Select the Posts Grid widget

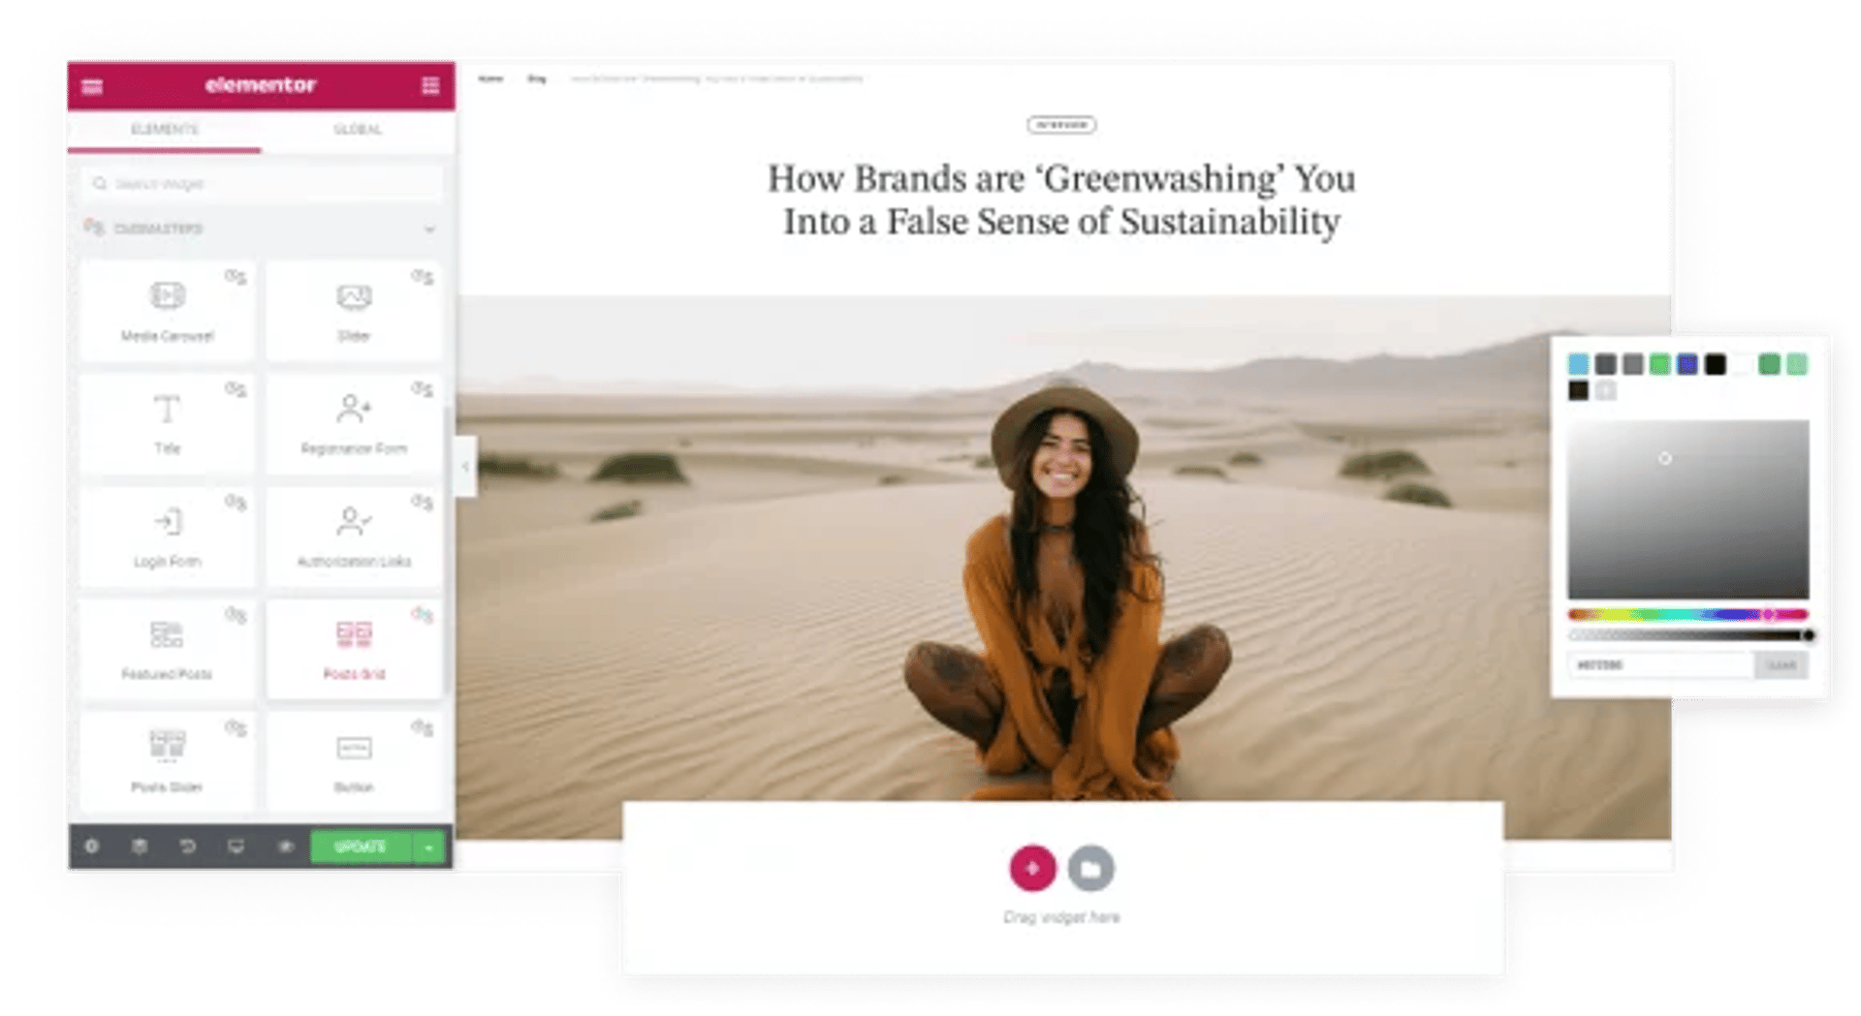click(x=354, y=649)
